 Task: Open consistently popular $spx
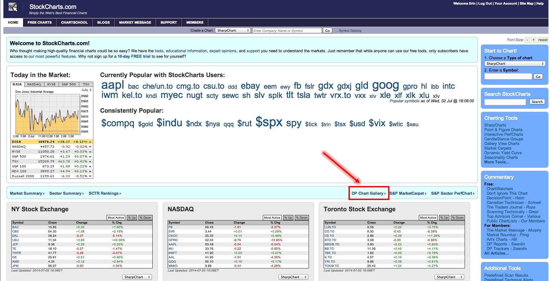pos(269,122)
